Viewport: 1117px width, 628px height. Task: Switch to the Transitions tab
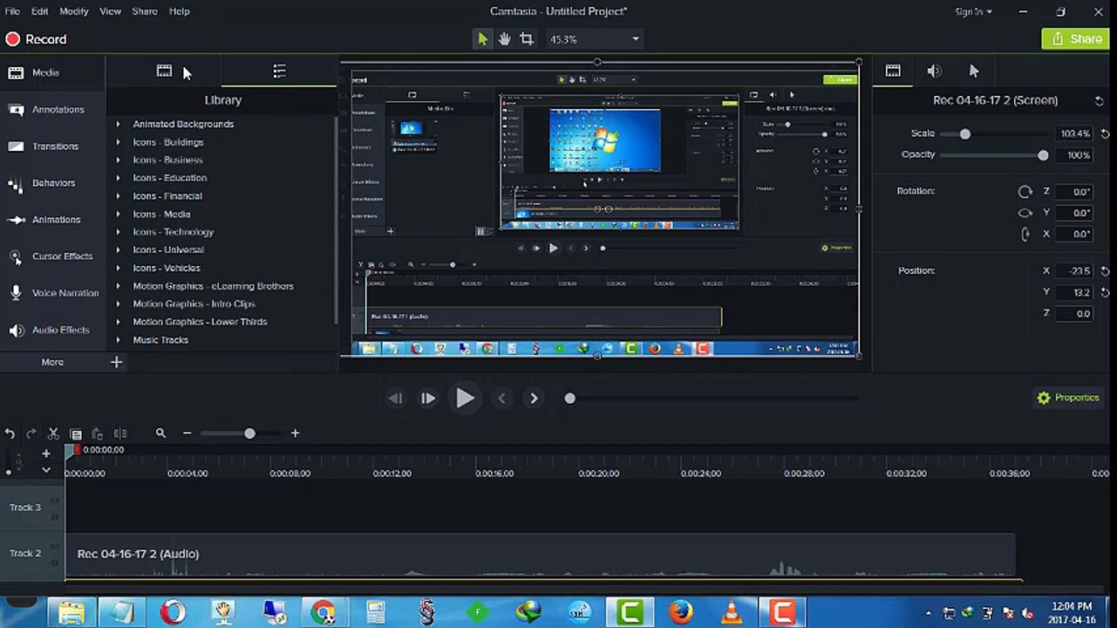pos(52,147)
